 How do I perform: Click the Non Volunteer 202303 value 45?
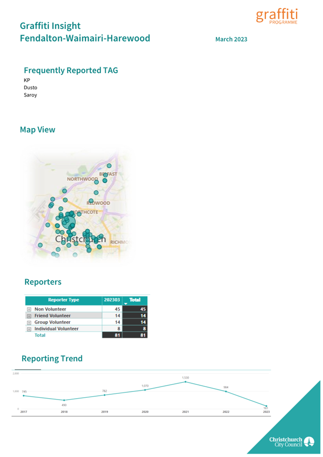117,309
